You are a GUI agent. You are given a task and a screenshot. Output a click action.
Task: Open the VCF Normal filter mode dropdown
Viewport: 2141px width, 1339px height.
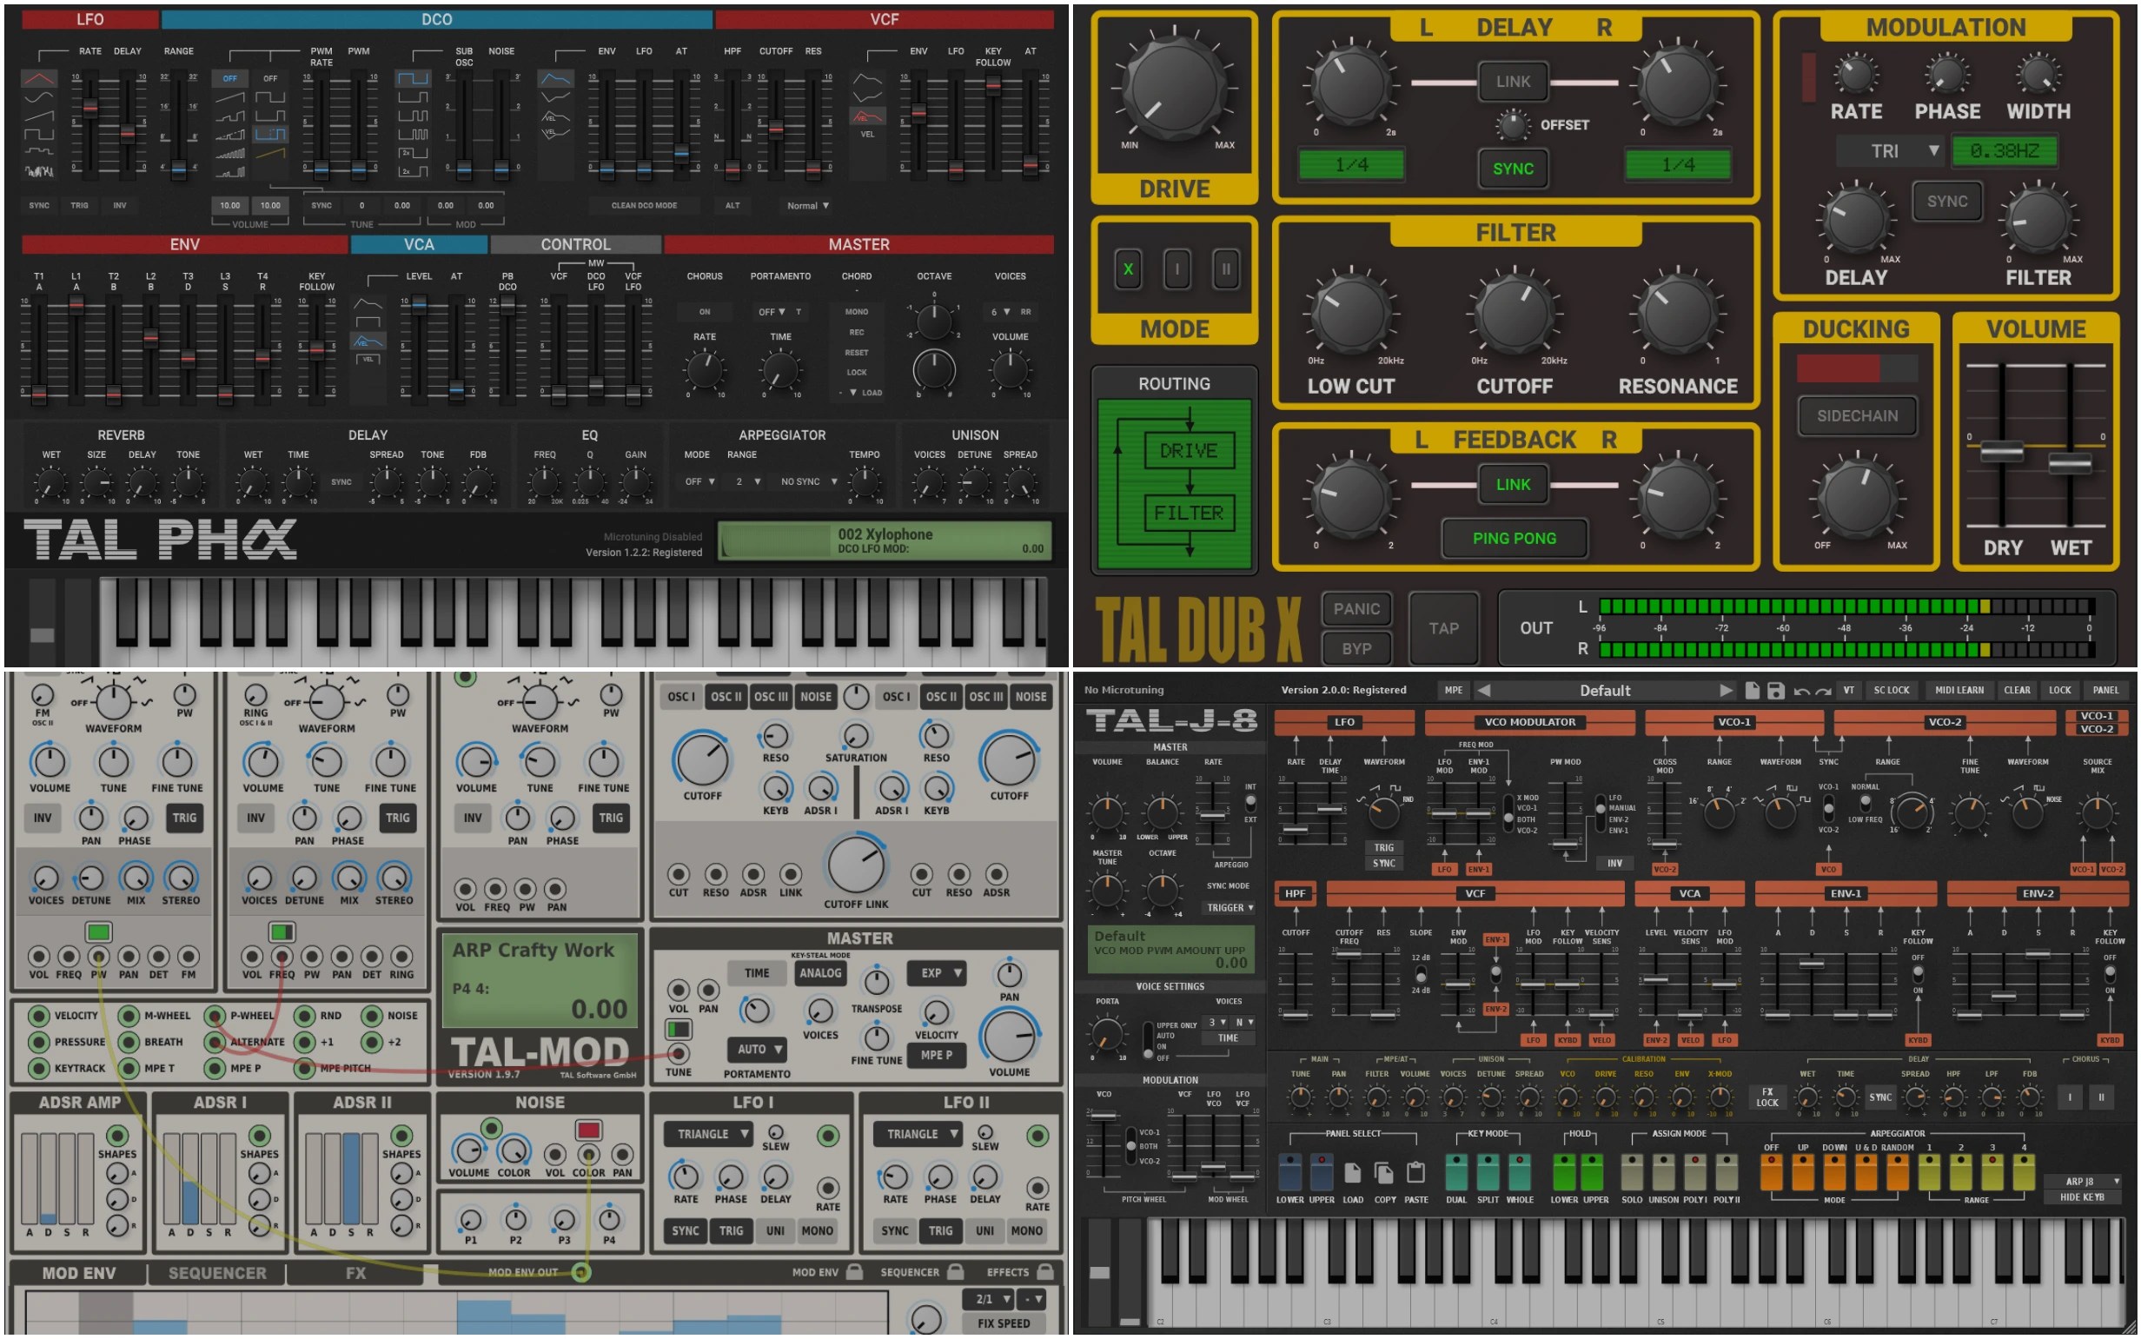[x=807, y=205]
